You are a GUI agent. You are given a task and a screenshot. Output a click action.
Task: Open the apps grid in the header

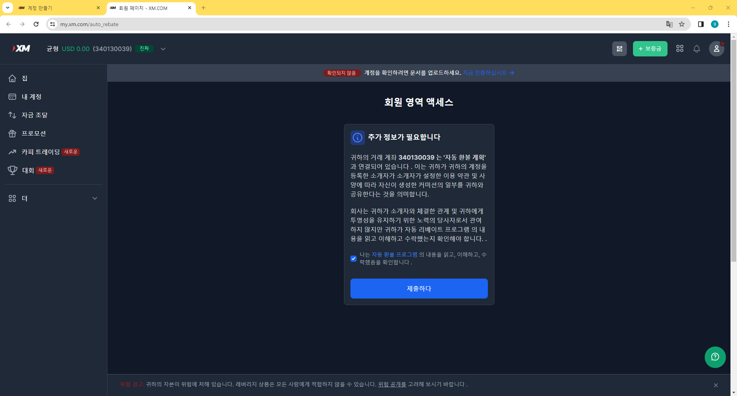(x=679, y=49)
